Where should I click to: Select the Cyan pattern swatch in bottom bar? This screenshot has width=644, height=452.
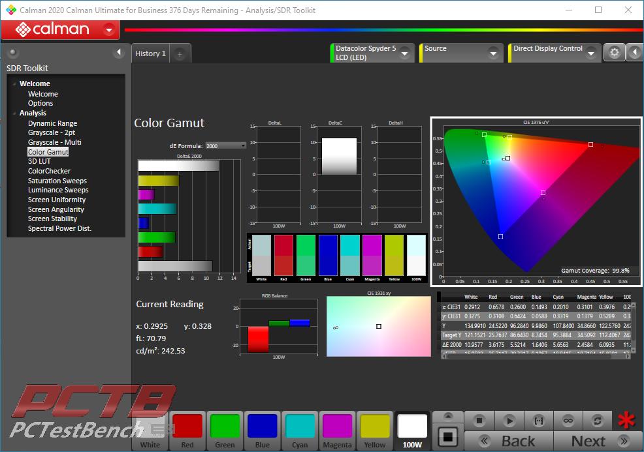point(300,430)
